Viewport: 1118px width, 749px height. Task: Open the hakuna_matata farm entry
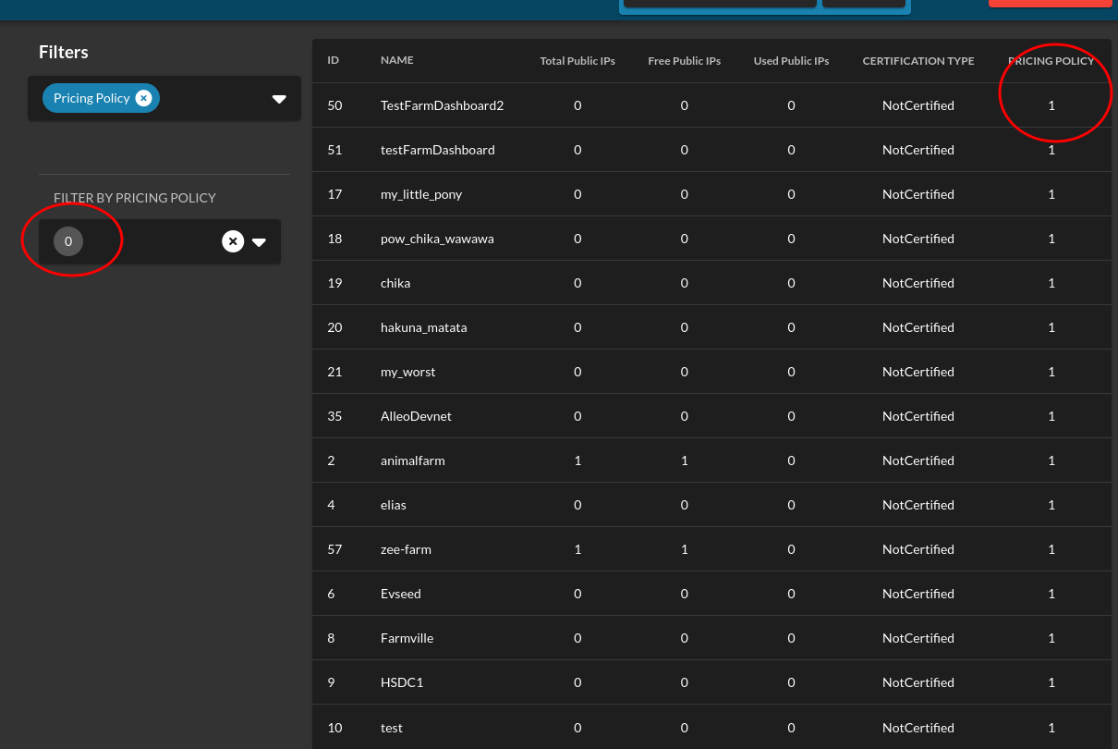coord(423,326)
